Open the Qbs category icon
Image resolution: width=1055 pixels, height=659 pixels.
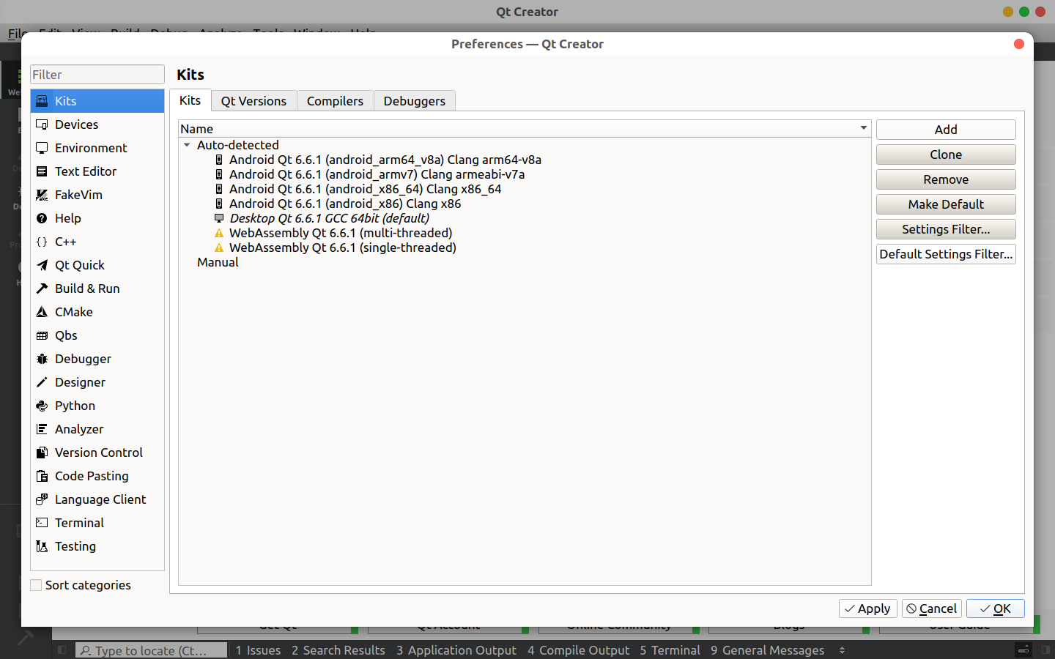[x=42, y=335]
